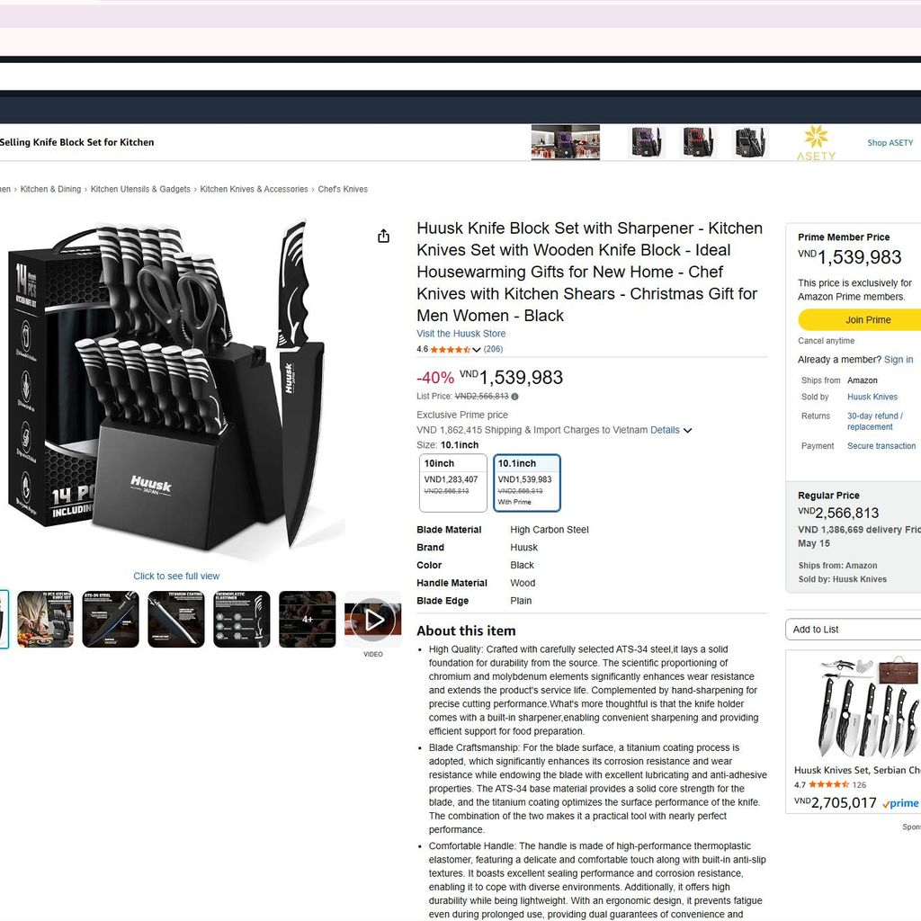Select the 4+ more images thumbnail
The image size is (921, 921).
click(308, 619)
